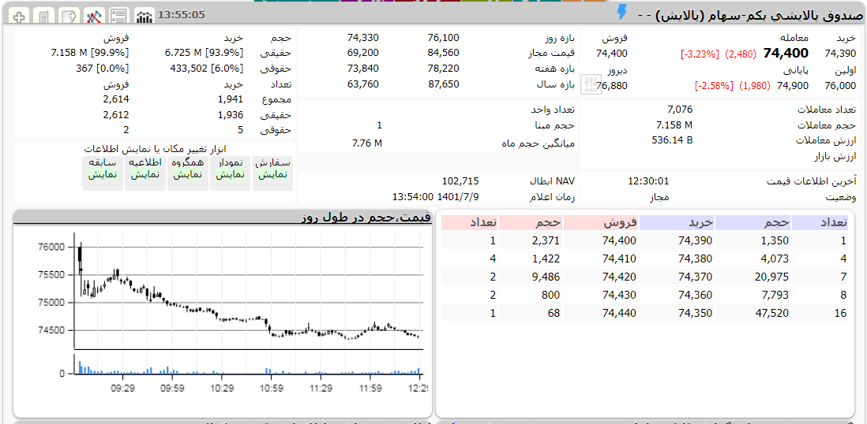
Task: Click the خرید column header in order book
Action: 677,222
